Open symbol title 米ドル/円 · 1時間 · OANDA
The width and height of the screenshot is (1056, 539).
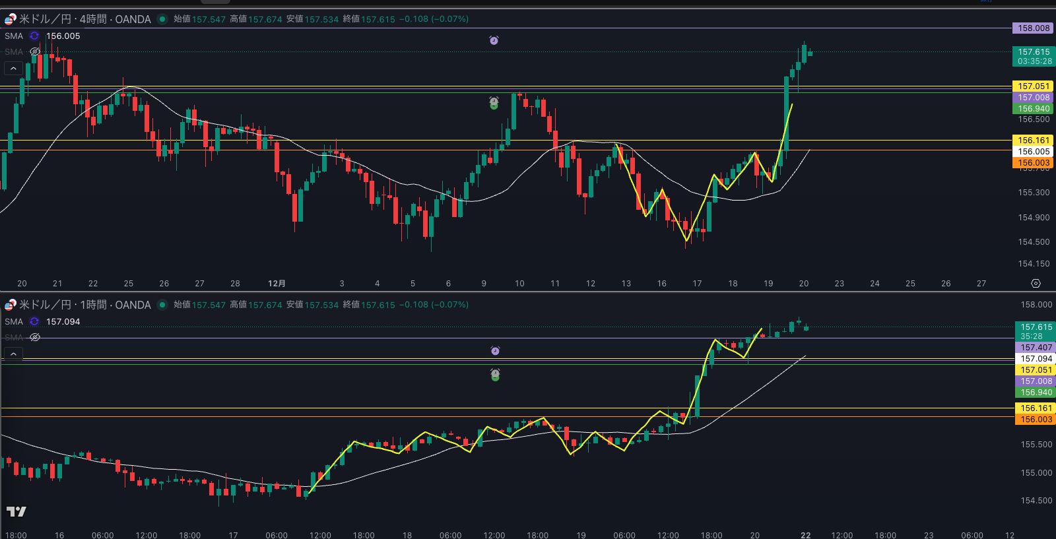click(84, 305)
